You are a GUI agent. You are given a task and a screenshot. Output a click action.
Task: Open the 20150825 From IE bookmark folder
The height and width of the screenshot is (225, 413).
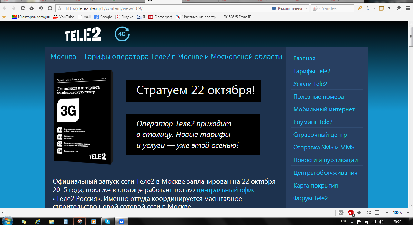point(238,17)
